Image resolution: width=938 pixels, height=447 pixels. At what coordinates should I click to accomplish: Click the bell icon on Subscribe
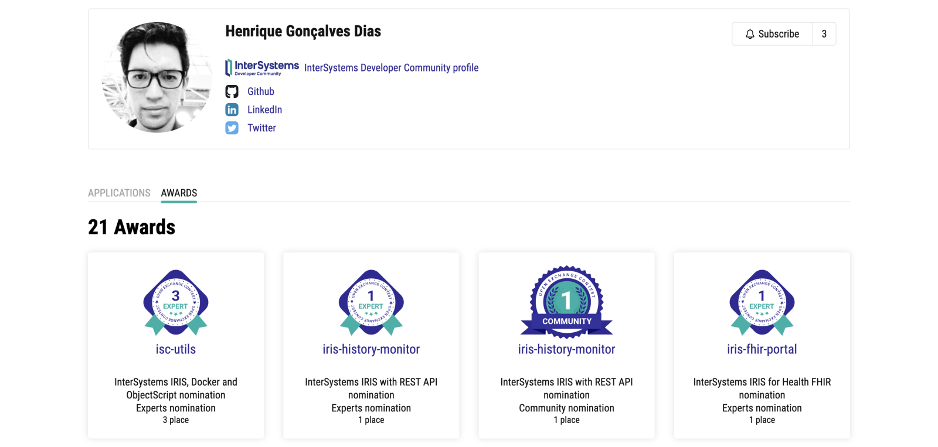(750, 34)
